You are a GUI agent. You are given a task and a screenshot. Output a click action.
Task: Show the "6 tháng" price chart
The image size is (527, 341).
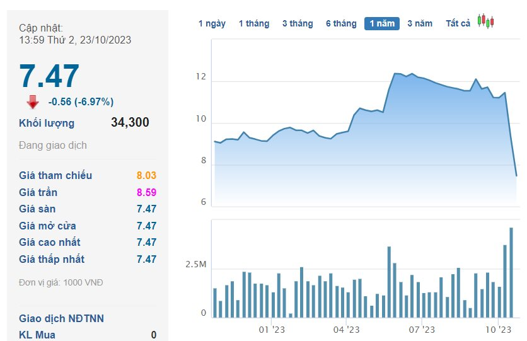tap(341, 23)
